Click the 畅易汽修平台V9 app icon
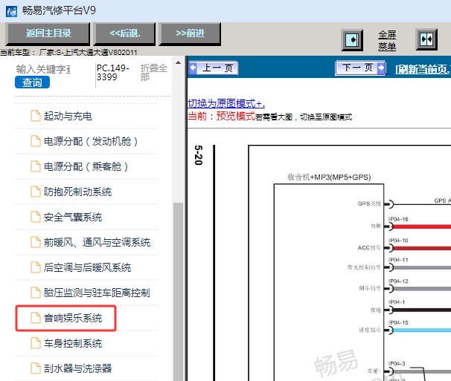Screen dimensions: 451x381 pyautogui.click(x=11, y=11)
